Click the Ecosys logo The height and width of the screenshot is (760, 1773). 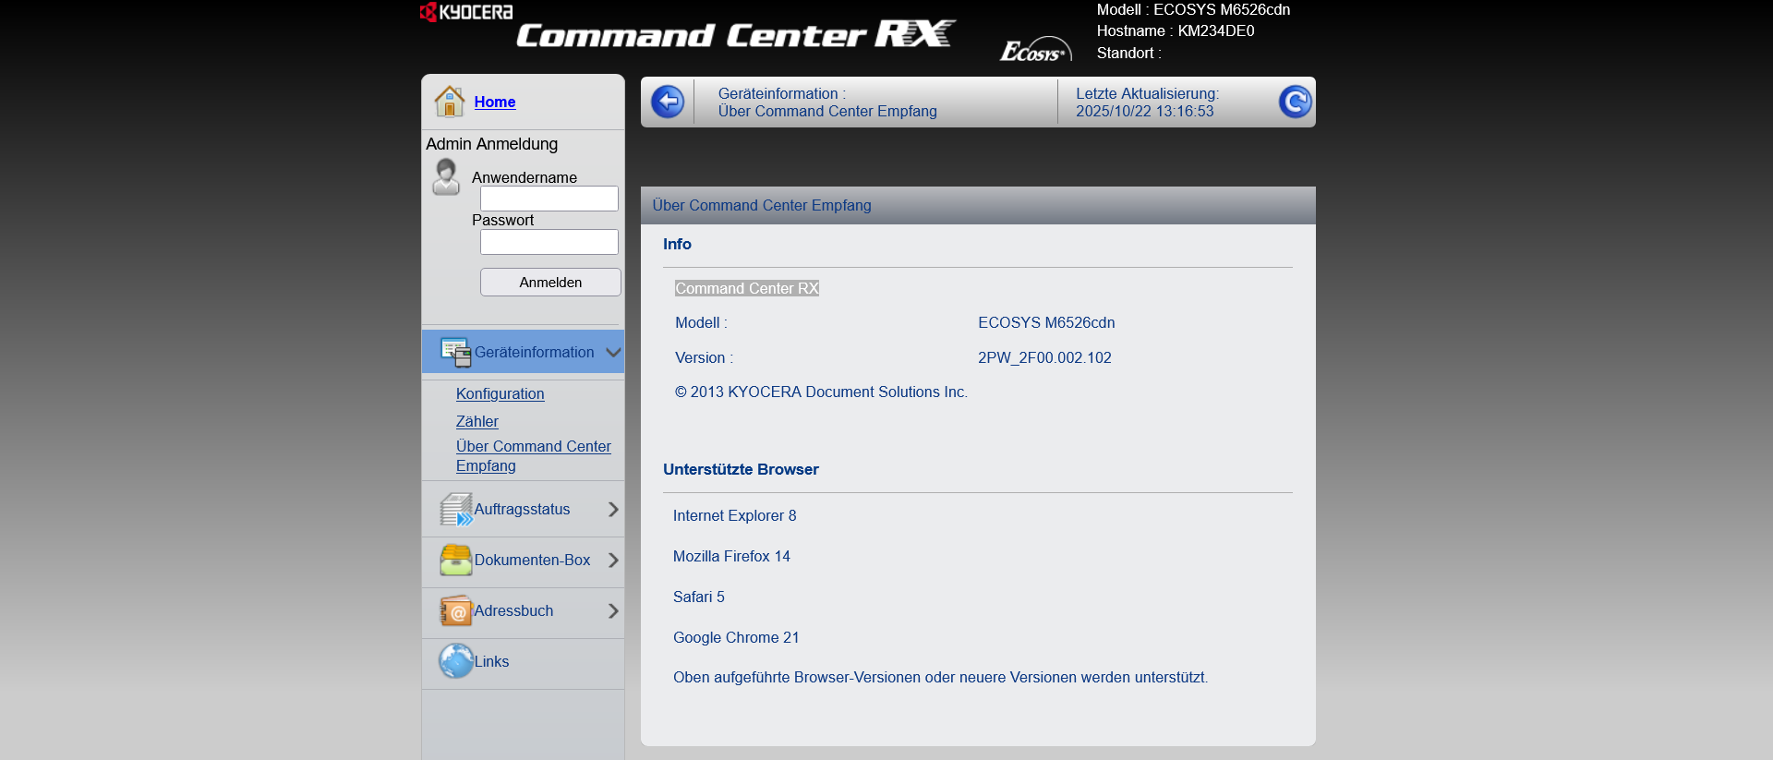click(1035, 50)
